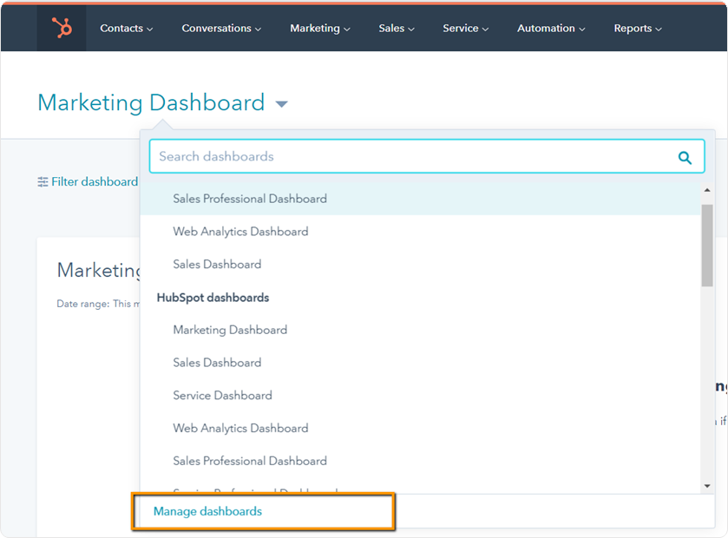Image resolution: width=728 pixels, height=538 pixels.
Task: Expand the Automation menu
Action: (550, 29)
